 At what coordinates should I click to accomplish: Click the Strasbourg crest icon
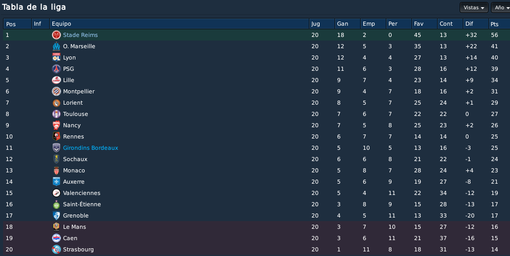[56, 249]
